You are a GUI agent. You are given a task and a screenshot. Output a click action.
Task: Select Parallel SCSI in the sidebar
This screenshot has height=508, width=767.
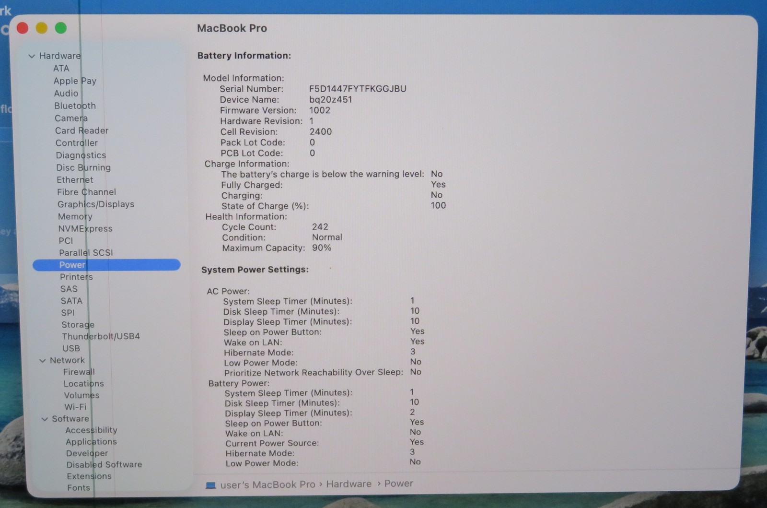(86, 253)
